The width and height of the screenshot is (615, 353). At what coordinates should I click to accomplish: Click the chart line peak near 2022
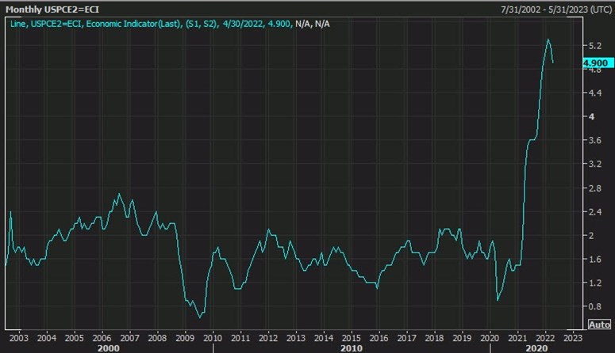tap(548, 40)
